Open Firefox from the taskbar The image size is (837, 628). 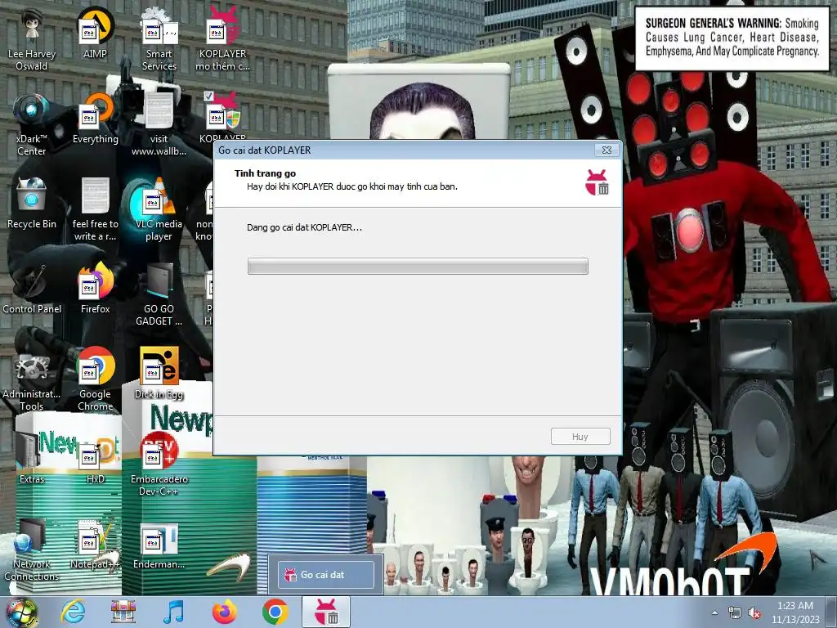(x=225, y=612)
